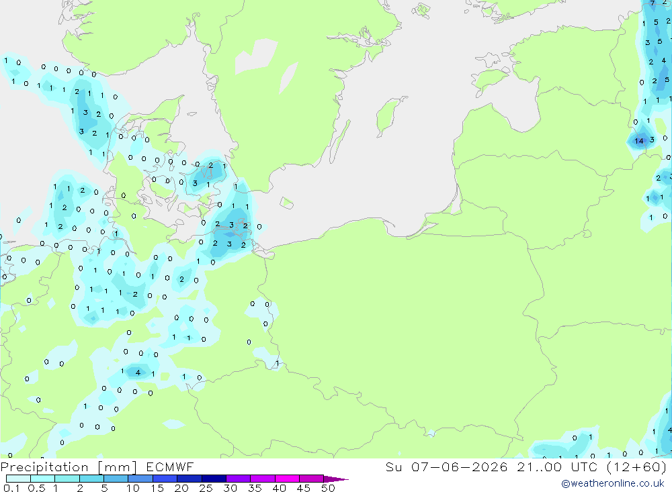Click the 'ECMWF' model label
Viewport: 672px width, 492px height.
(x=170, y=466)
